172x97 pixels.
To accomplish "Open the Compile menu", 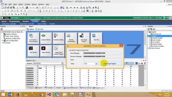I will coord(27,4).
